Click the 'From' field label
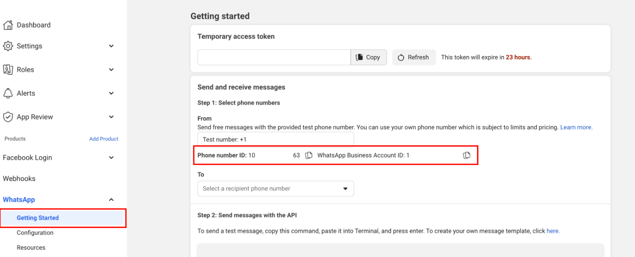This screenshot has height=257, width=635. coord(205,119)
